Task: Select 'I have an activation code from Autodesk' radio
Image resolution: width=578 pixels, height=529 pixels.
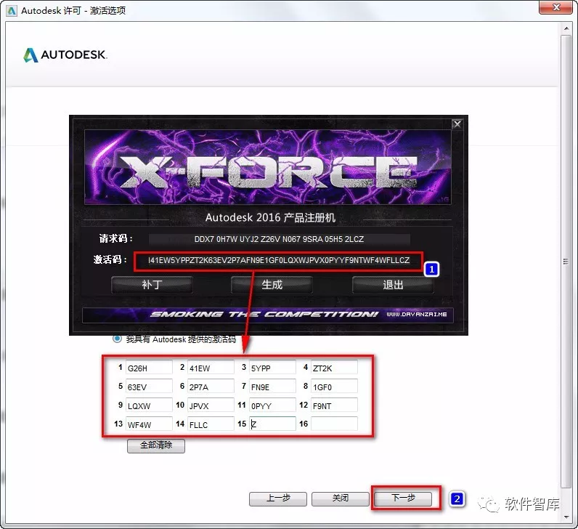Action: [117, 339]
